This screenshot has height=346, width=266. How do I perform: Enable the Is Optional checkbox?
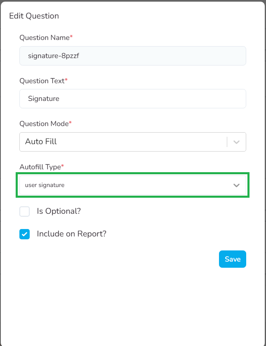[x=25, y=211]
